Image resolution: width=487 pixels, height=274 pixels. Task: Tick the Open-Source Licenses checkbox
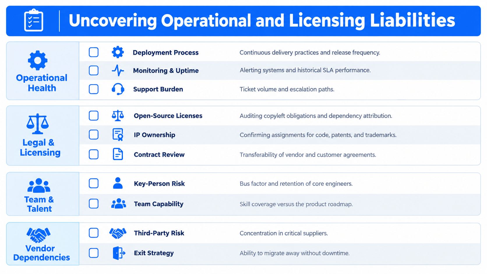click(93, 116)
